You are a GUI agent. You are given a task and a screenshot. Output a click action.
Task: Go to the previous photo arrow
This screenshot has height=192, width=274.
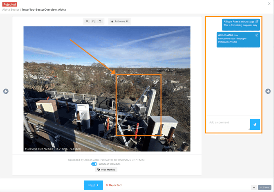point(6,91)
